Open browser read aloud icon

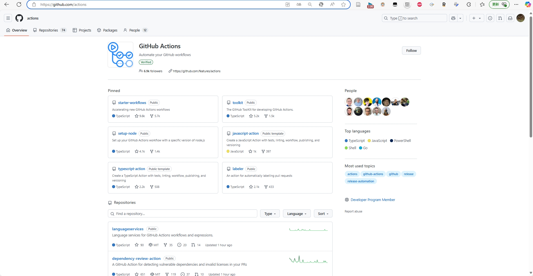332,4
